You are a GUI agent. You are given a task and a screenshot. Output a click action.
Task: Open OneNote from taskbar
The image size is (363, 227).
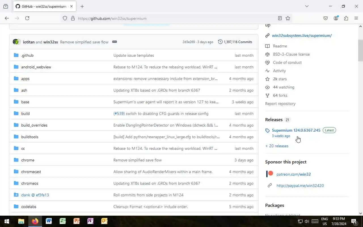pos(90,221)
